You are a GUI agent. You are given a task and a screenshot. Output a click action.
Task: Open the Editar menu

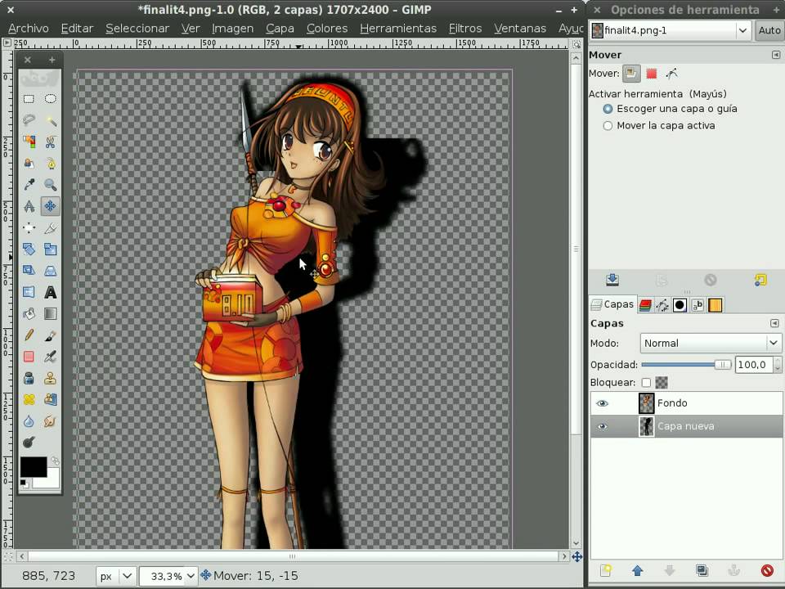coord(77,29)
